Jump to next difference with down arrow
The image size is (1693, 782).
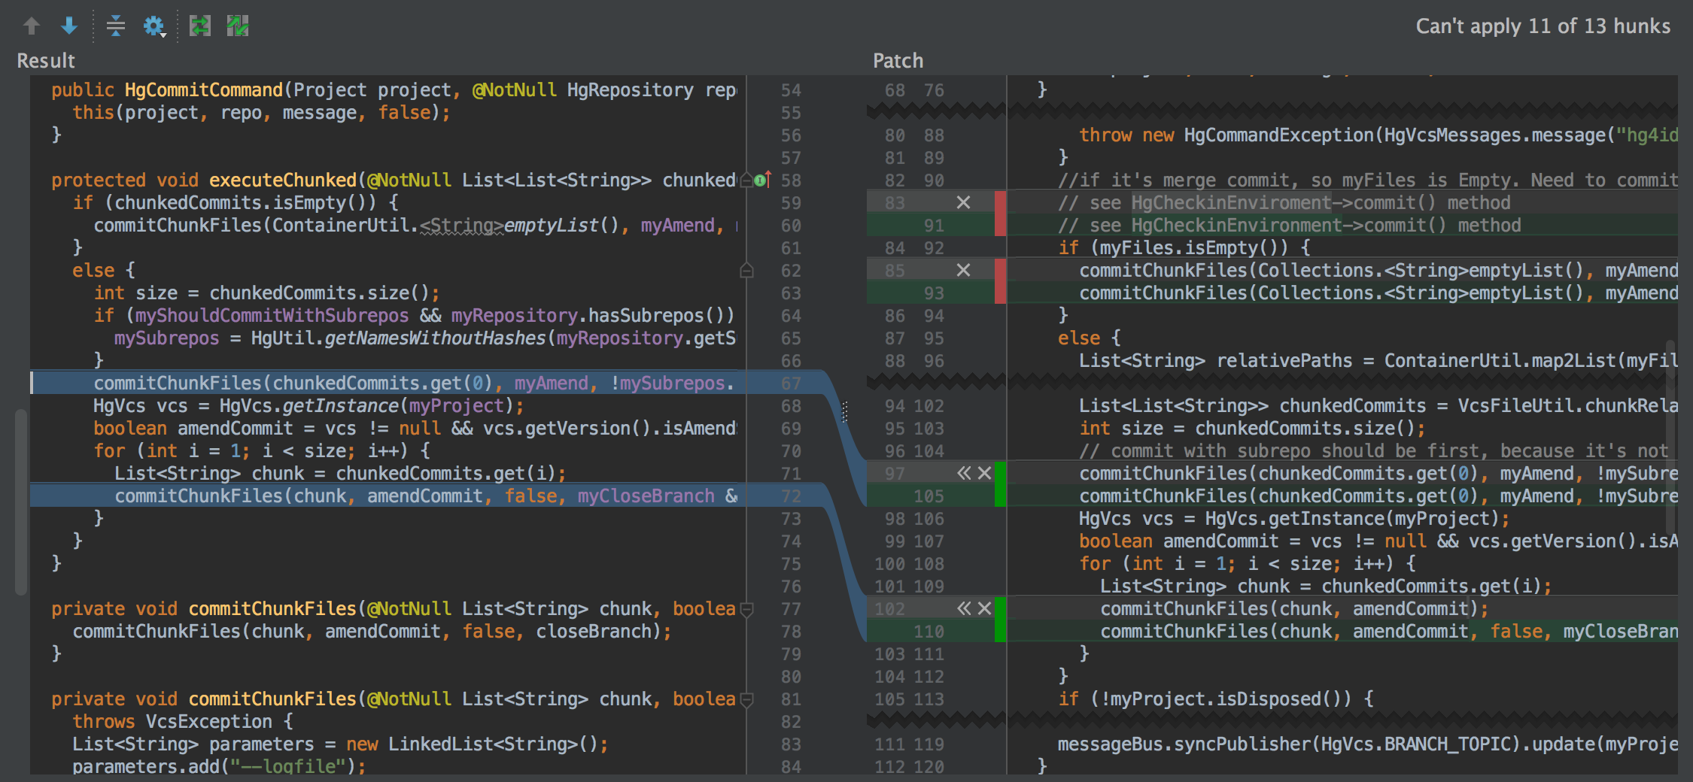click(69, 26)
